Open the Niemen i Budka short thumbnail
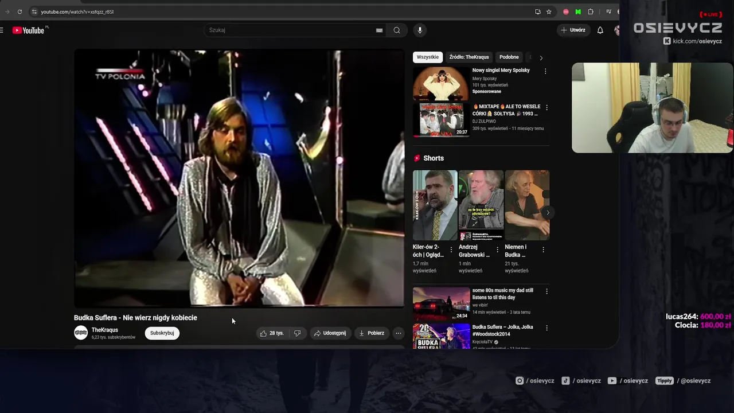This screenshot has height=413, width=734. pyautogui.click(x=527, y=205)
